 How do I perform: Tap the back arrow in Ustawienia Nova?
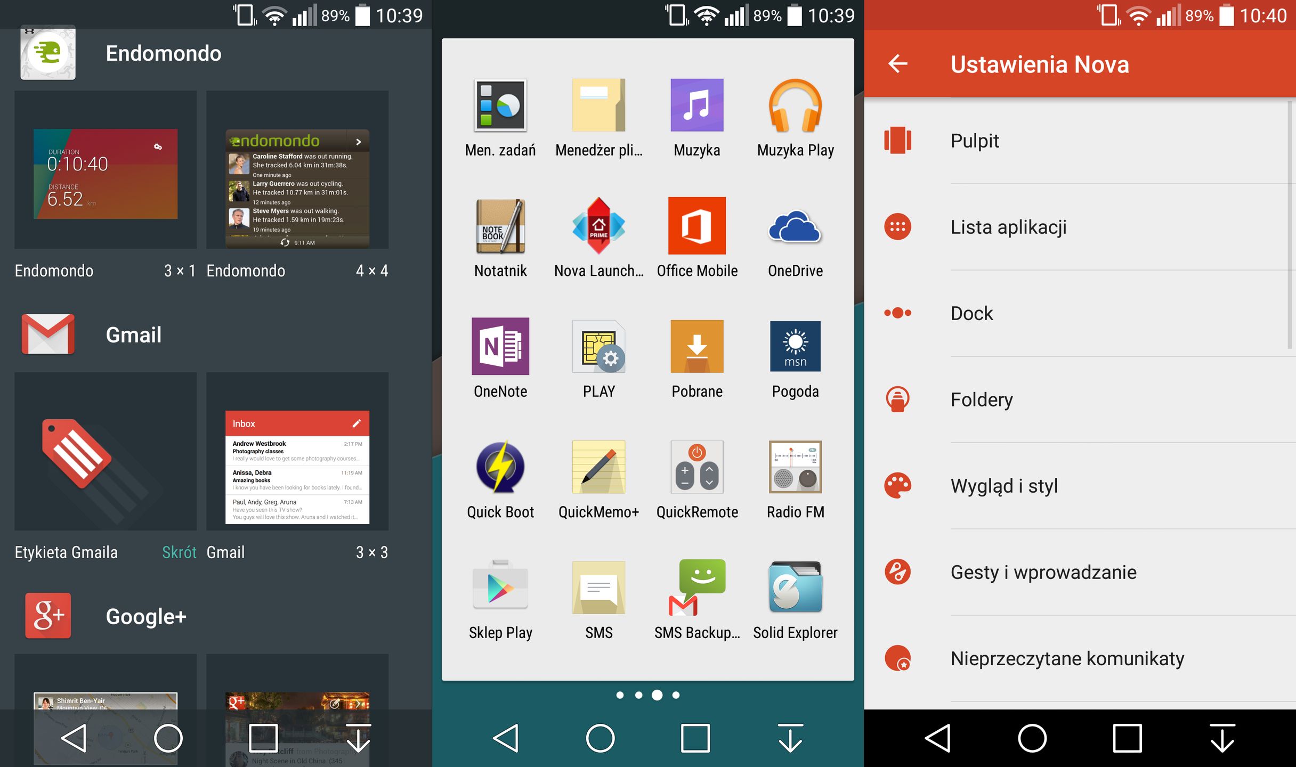pos(897,64)
